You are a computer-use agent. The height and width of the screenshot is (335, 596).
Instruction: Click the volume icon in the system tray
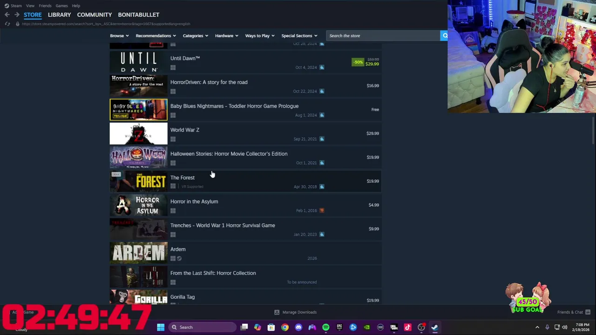[x=564, y=327]
